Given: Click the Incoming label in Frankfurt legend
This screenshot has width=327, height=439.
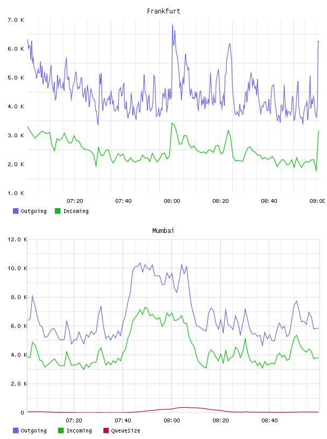Looking at the screenshot, I should point(76,211).
